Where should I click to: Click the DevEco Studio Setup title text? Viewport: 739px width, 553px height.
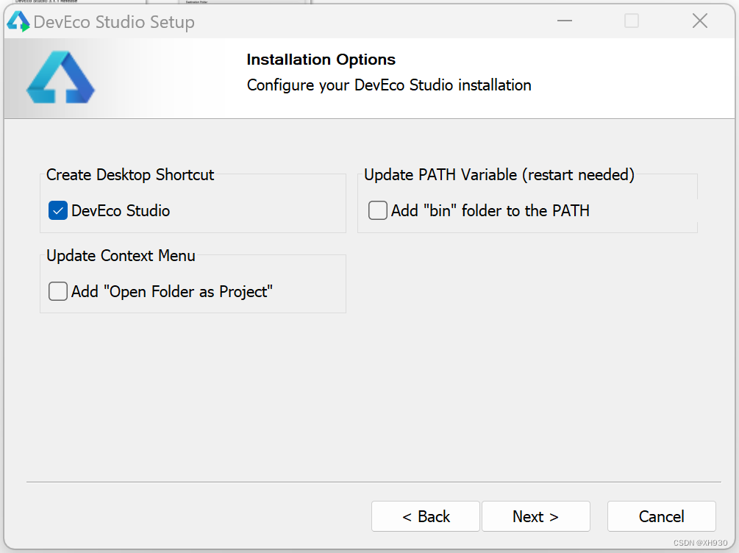click(x=114, y=22)
